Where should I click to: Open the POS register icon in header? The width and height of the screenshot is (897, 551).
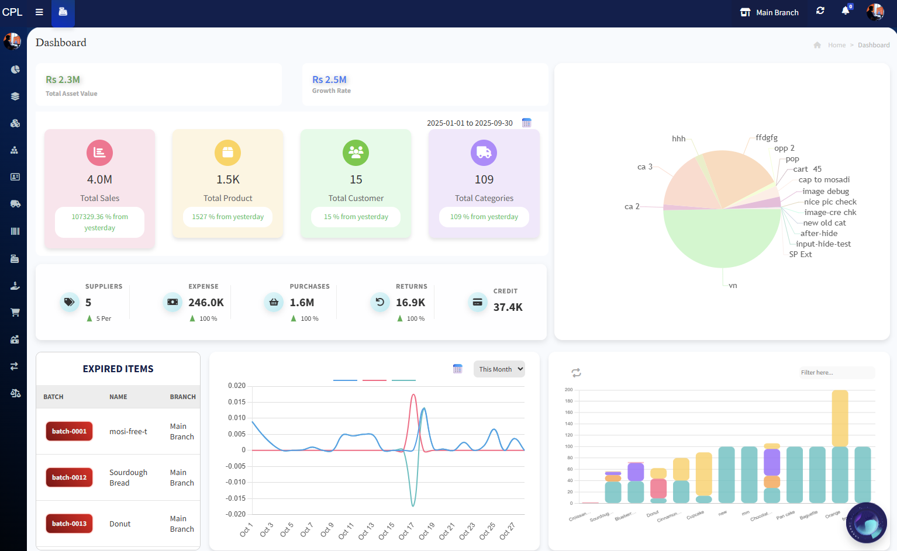[63, 12]
